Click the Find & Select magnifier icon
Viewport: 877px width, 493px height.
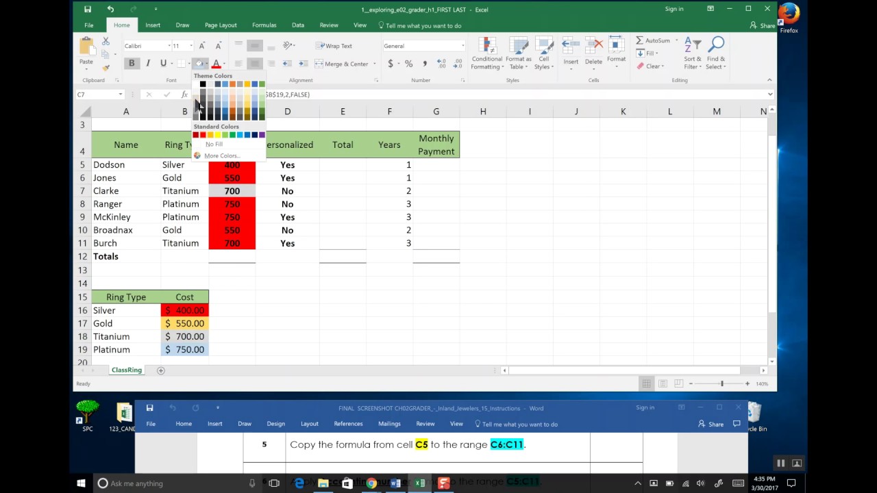pyautogui.click(x=716, y=45)
